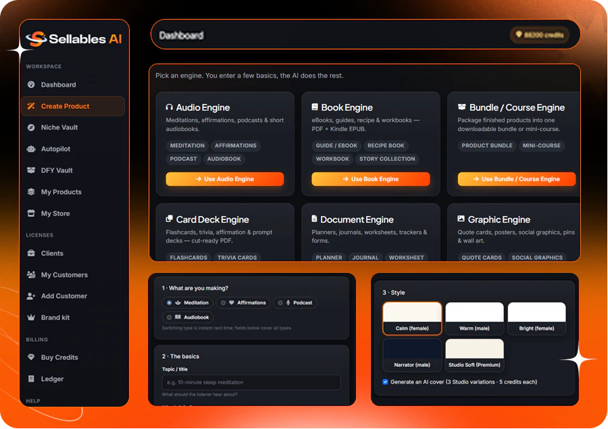Click the GUIDE / EBOOK tag
This screenshot has height=429, width=608.
(336, 145)
